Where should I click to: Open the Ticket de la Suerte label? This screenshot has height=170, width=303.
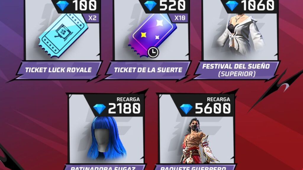click(148, 70)
